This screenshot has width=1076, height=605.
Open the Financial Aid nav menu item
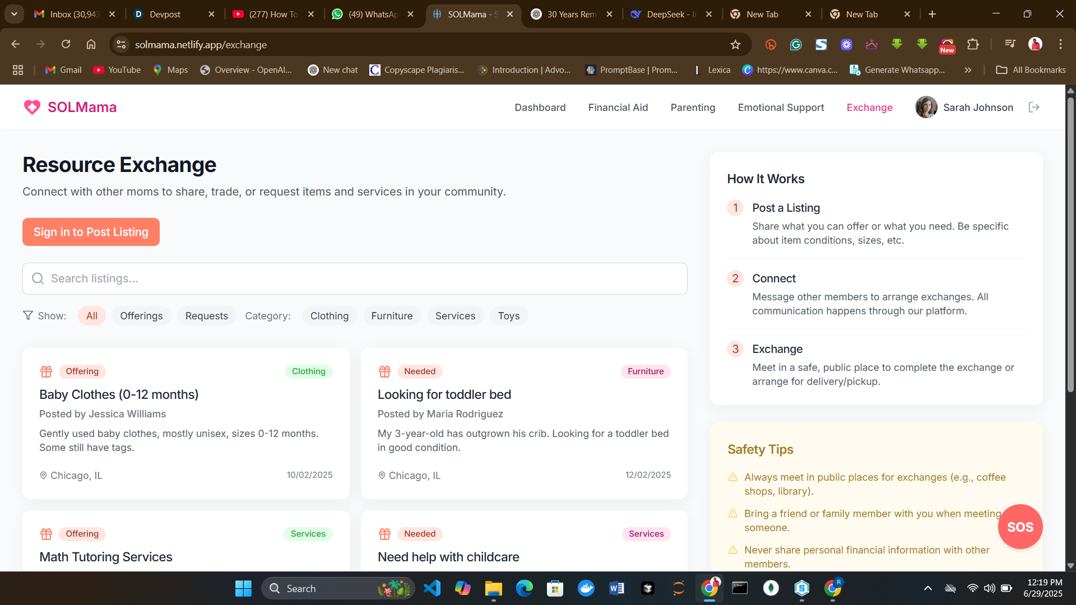[x=618, y=108]
